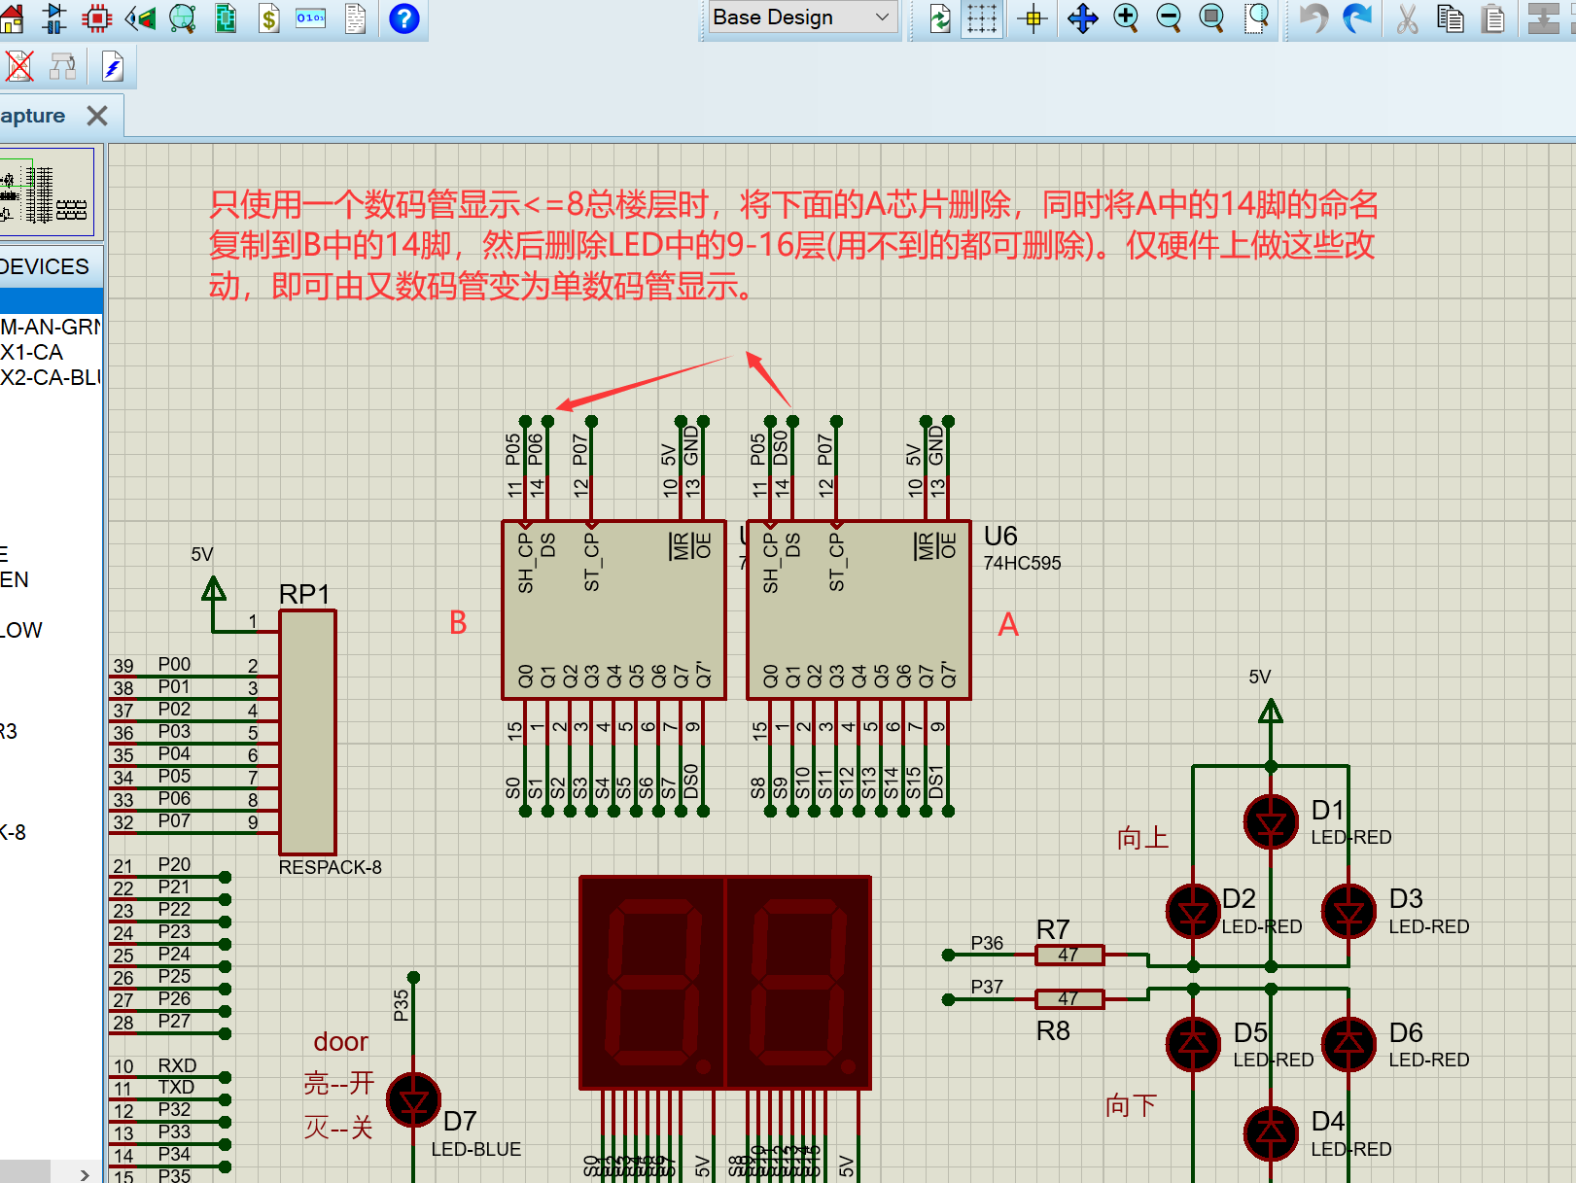Image resolution: width=1576 pixels, height=1183 pixels.
Task: Open the blue Help question-mark icon
Action: coord(403,17)
